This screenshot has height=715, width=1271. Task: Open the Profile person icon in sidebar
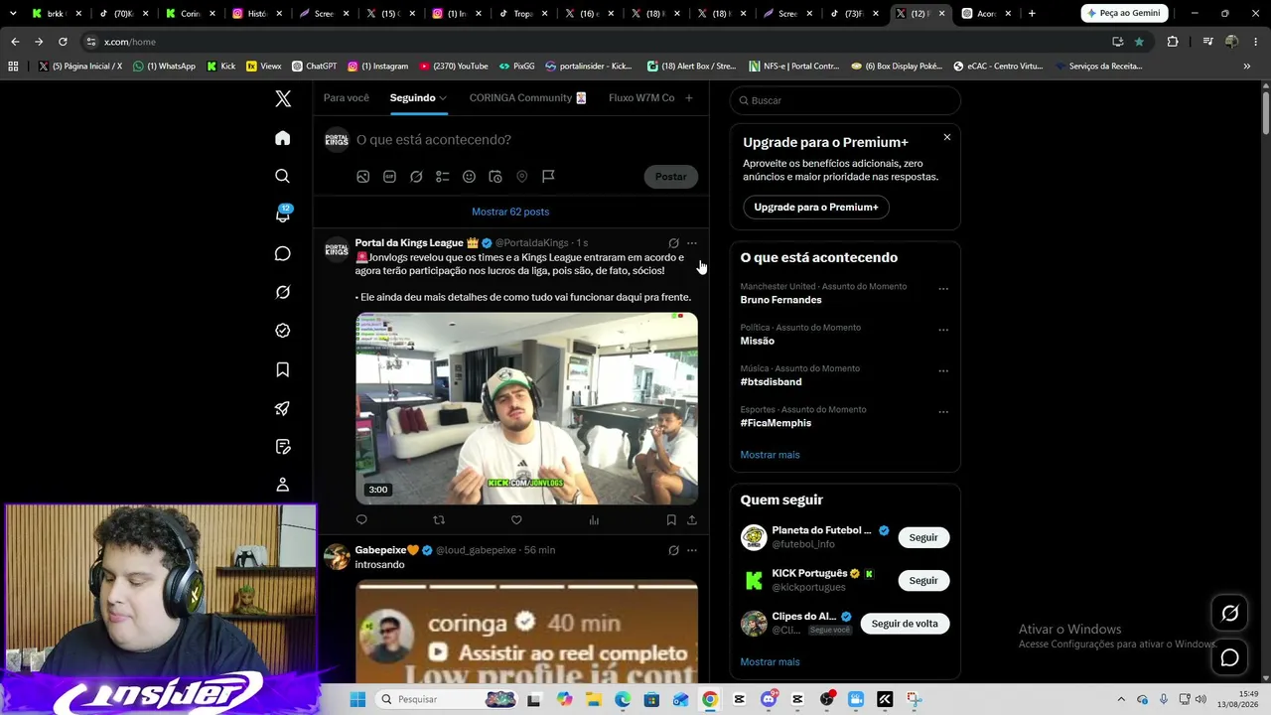pyautogui.click(x=283, y=485)
